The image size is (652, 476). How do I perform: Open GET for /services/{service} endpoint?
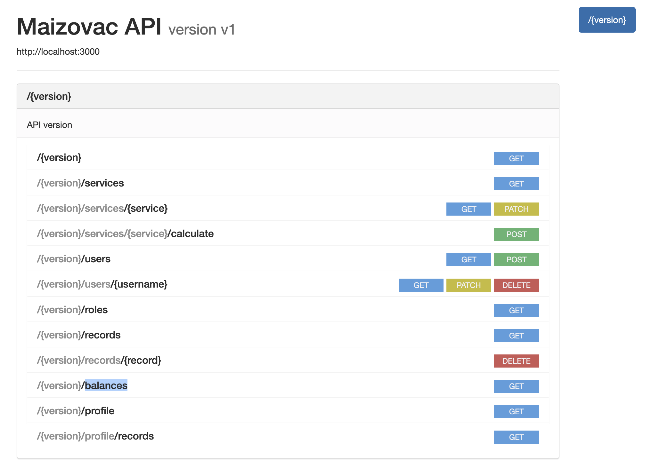point(468,209)
